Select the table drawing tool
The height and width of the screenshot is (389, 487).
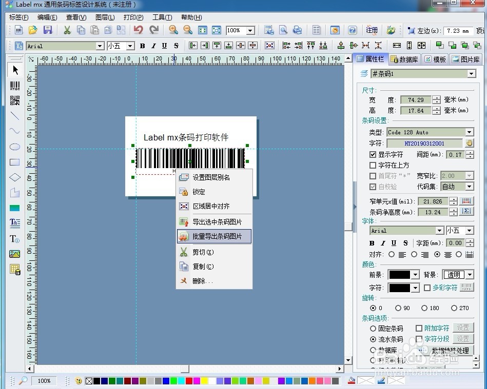pyautogui.click(x=14, y=269)
